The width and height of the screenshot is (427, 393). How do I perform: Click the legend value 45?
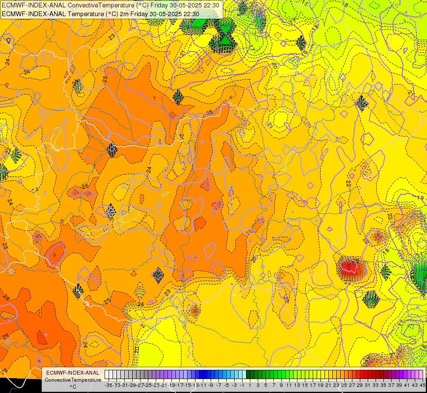[422, 385]
